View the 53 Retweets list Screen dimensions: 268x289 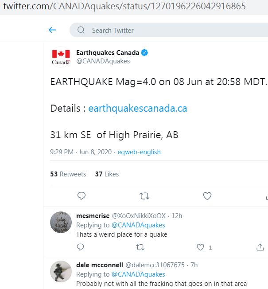pyautogui.click(x=68, y=174)
